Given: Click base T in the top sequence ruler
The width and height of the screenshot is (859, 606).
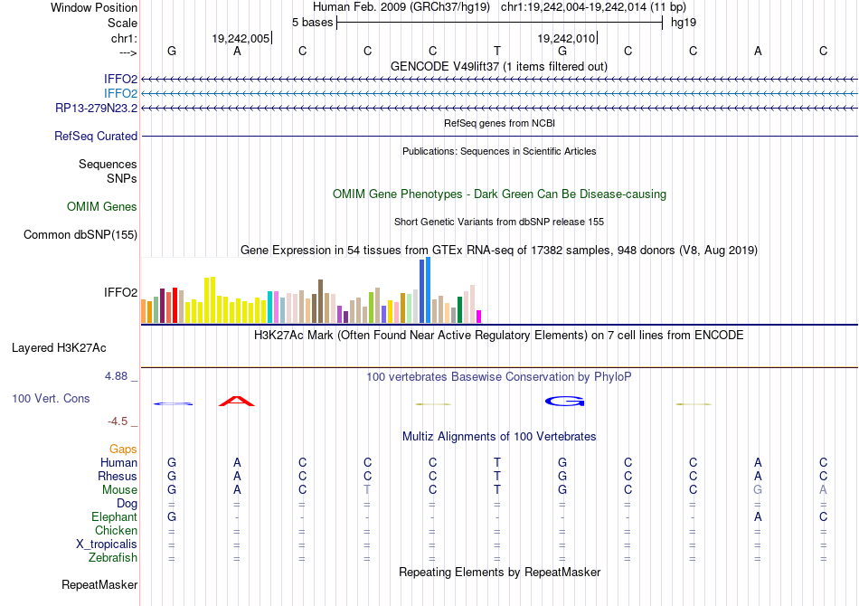Looking at the screenshot, I should (497, 51).
